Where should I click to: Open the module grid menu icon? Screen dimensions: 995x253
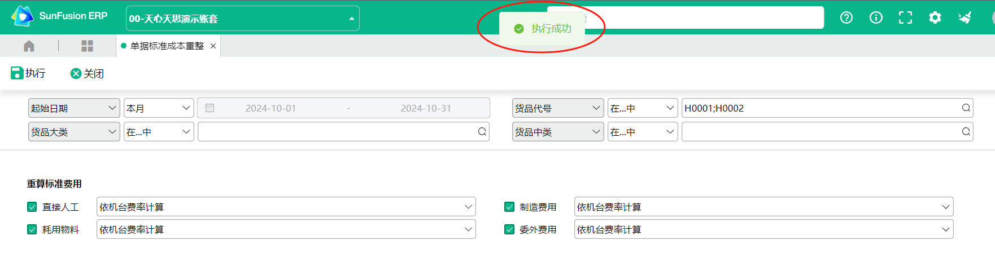pos(87,46)
